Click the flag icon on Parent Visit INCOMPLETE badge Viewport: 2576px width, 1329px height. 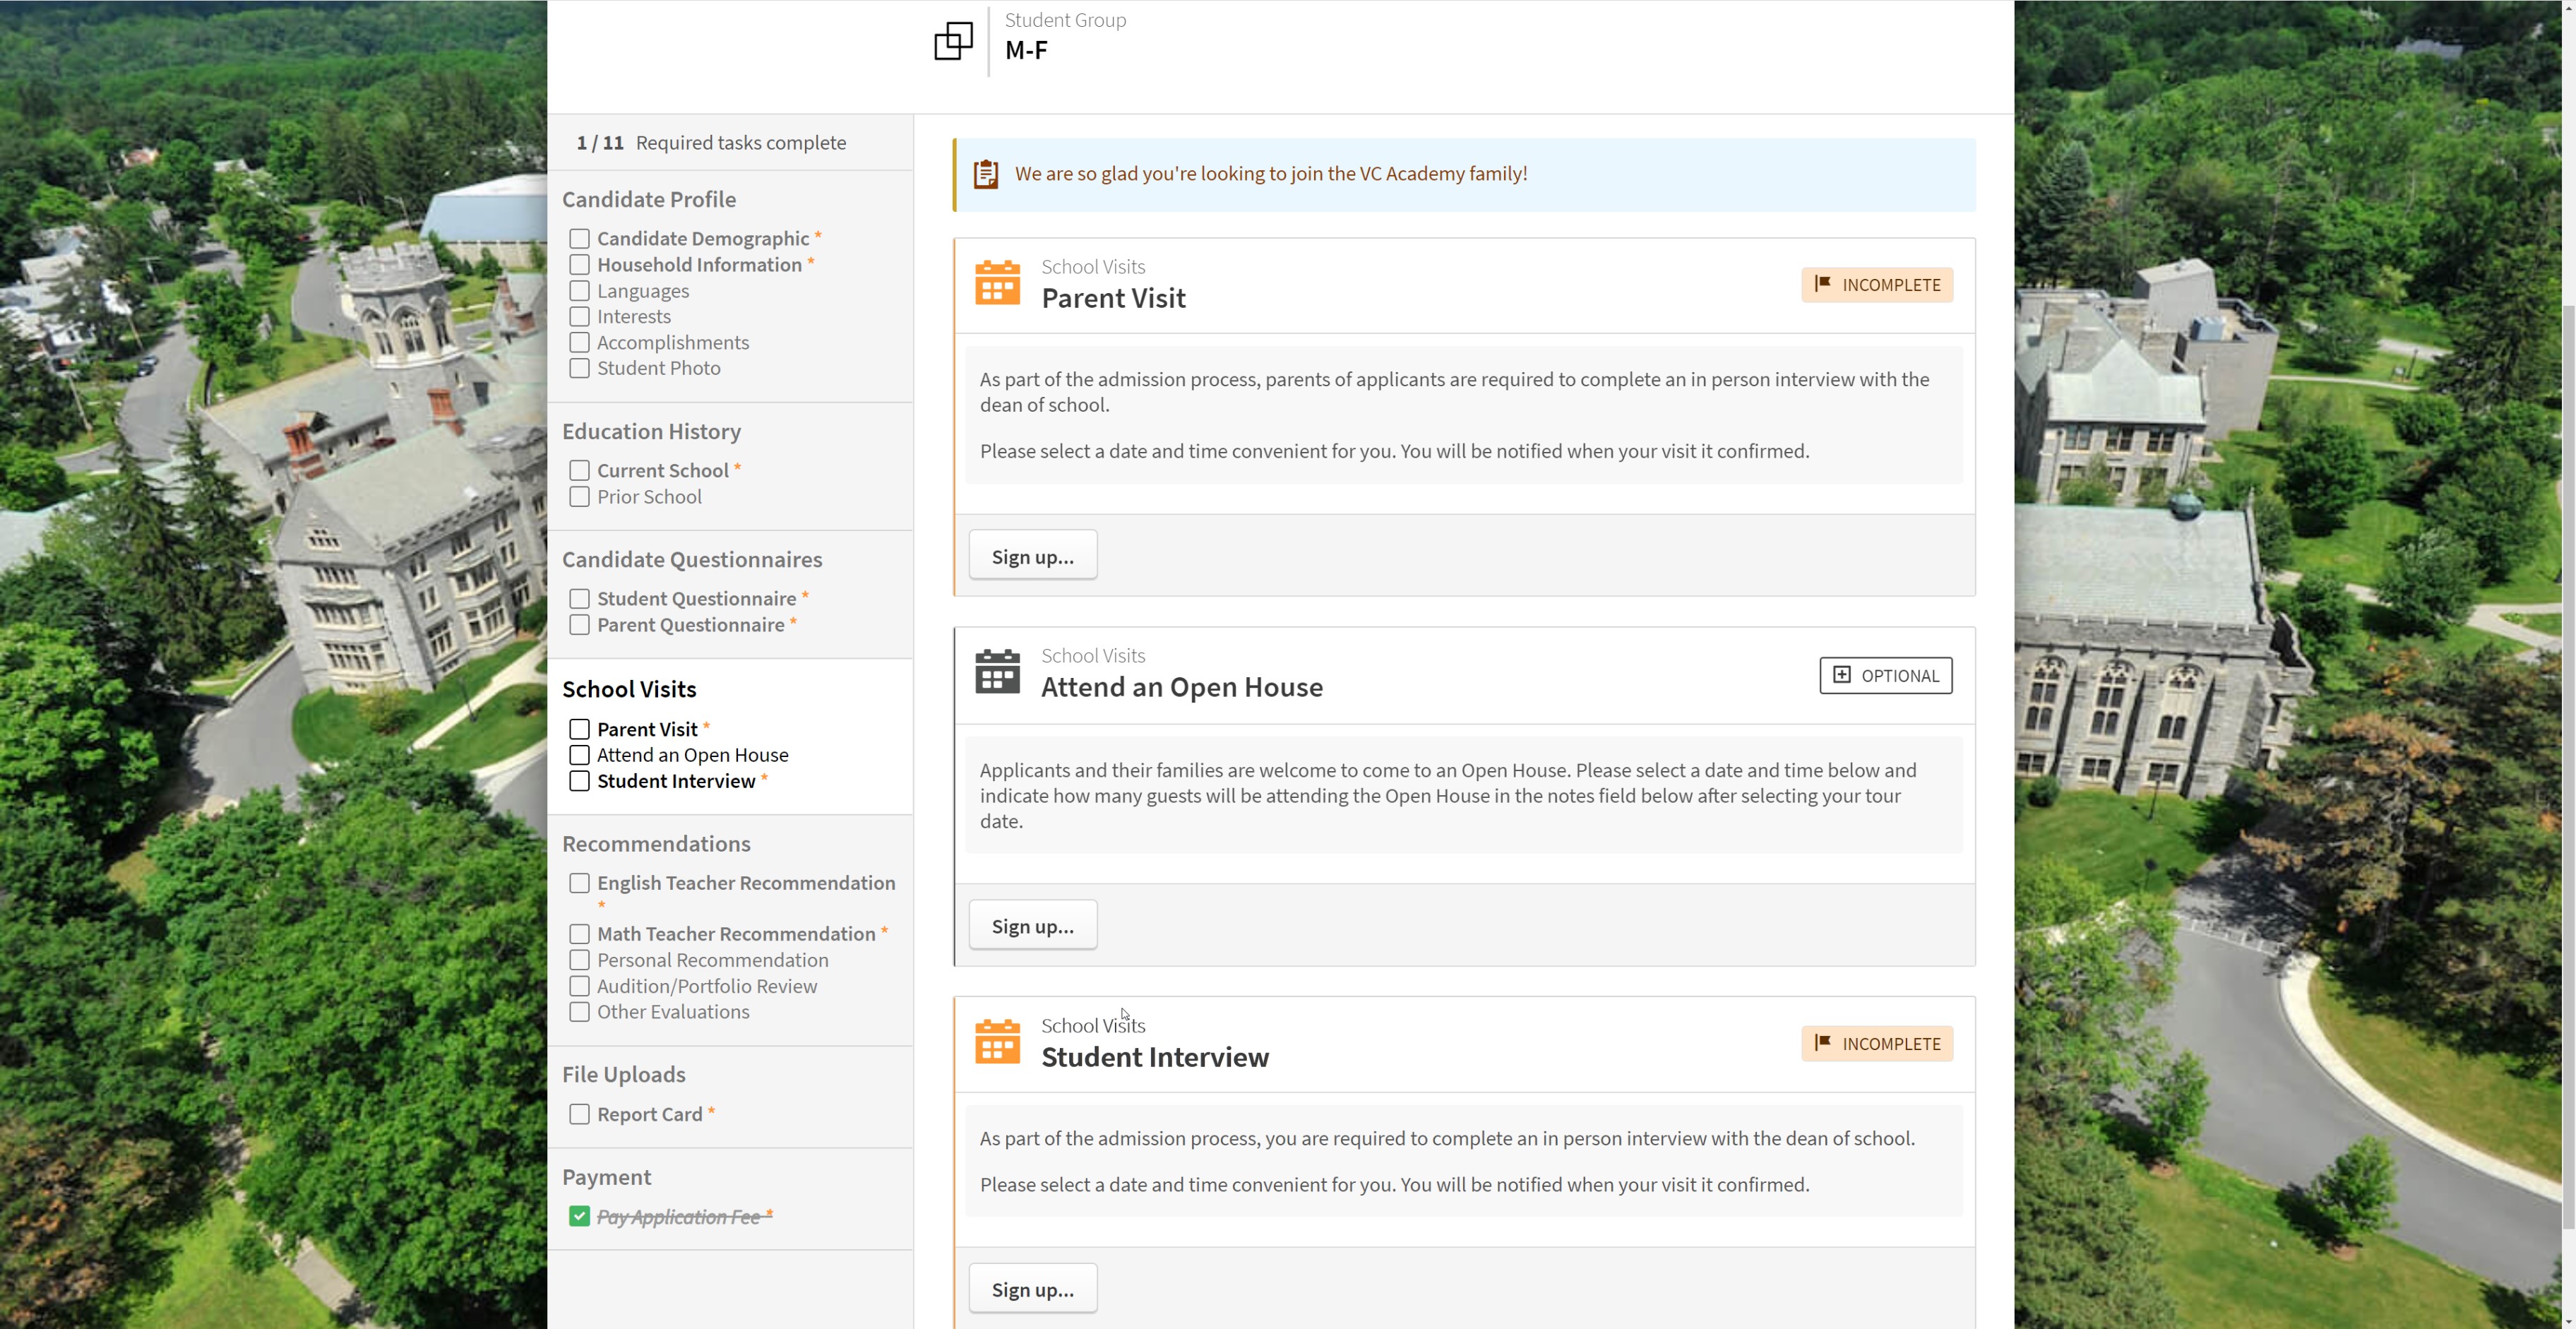tap(1824, 284)
